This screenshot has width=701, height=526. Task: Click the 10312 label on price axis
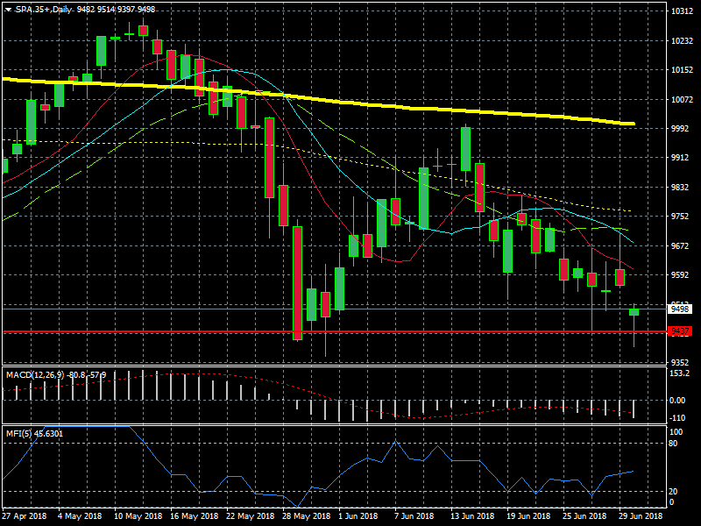pos(682,11)
